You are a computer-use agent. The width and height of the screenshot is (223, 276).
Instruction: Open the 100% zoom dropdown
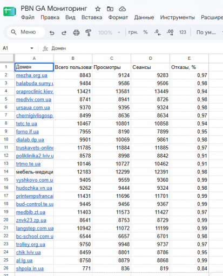[109, 33]
